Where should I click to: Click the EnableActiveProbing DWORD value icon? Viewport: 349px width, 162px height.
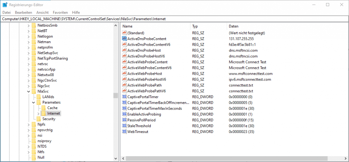pyautogui.click(x=124, y=114)
